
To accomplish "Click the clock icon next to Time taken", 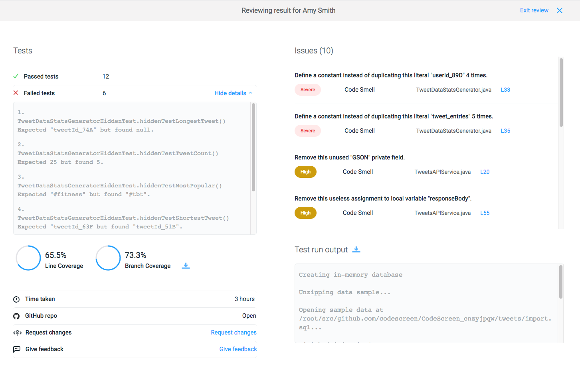I will pos(16,299).
